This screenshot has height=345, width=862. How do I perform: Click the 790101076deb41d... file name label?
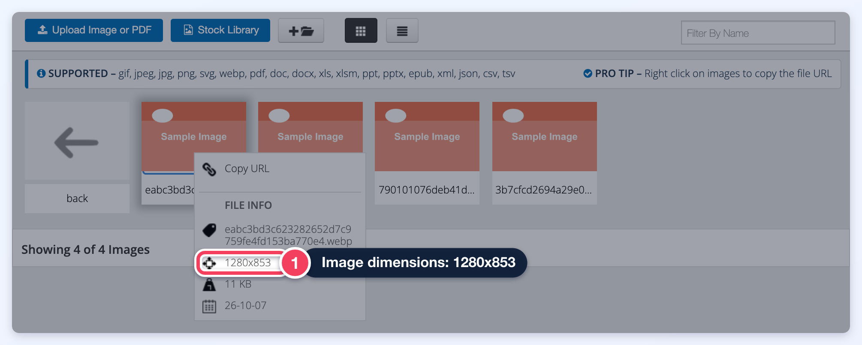427,190
